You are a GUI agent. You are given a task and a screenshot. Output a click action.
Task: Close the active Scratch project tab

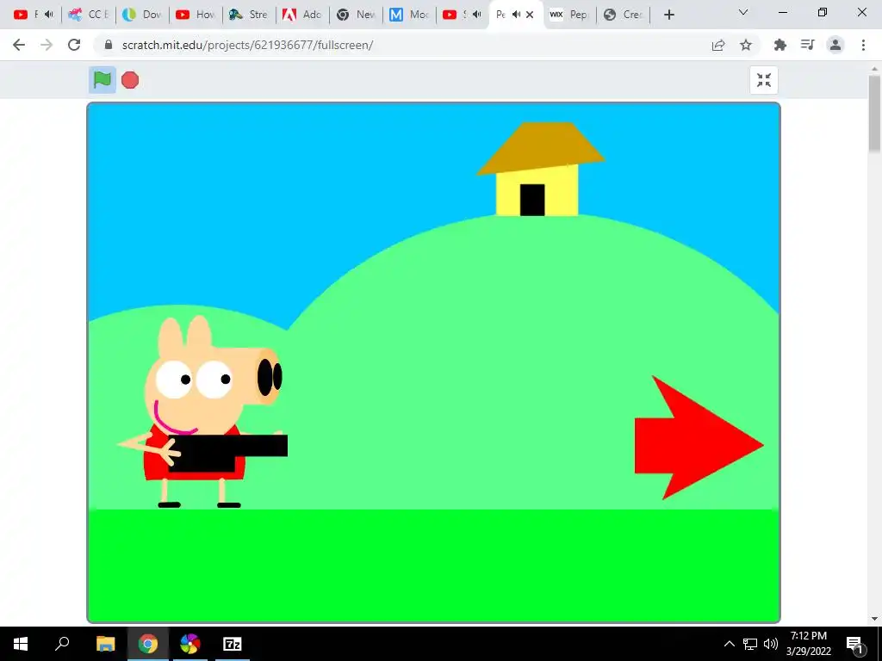point(530,15)
